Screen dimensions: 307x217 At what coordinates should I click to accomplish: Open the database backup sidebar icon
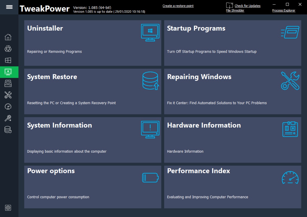tap(8, 130)
